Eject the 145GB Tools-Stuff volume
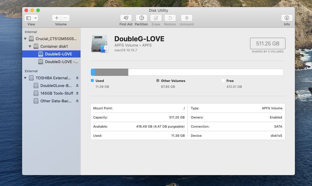This screenshot has width=312, height=186. pos(77,93)
